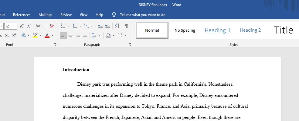This screenshot has height=121, width=299.
Task: Click the lightbulb Tell Me icon
Action: (x=114, y=15)
